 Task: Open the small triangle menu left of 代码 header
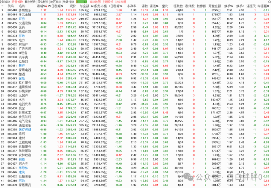pos(2,6)
